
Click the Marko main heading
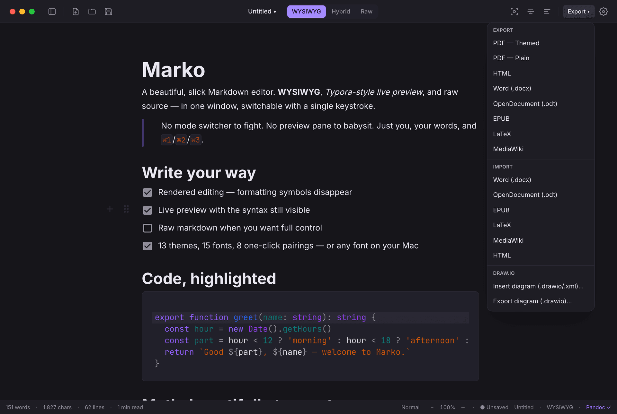click(x=174, y=70)
